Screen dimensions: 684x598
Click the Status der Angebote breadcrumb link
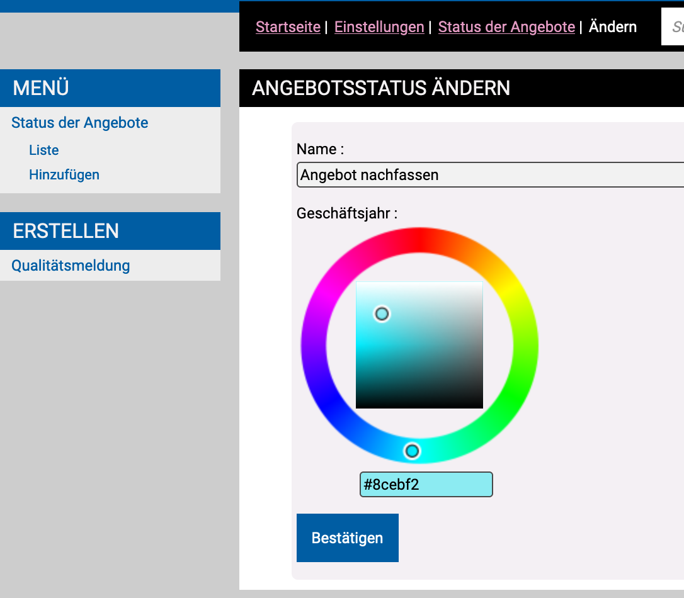[x=506, y=27]
